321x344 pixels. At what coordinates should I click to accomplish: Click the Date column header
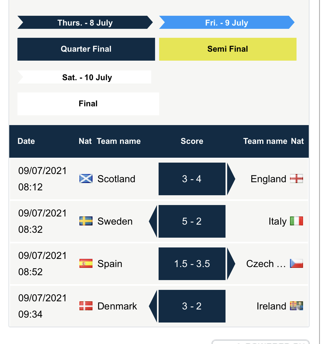pyautogui.click(x=26, y=141)
